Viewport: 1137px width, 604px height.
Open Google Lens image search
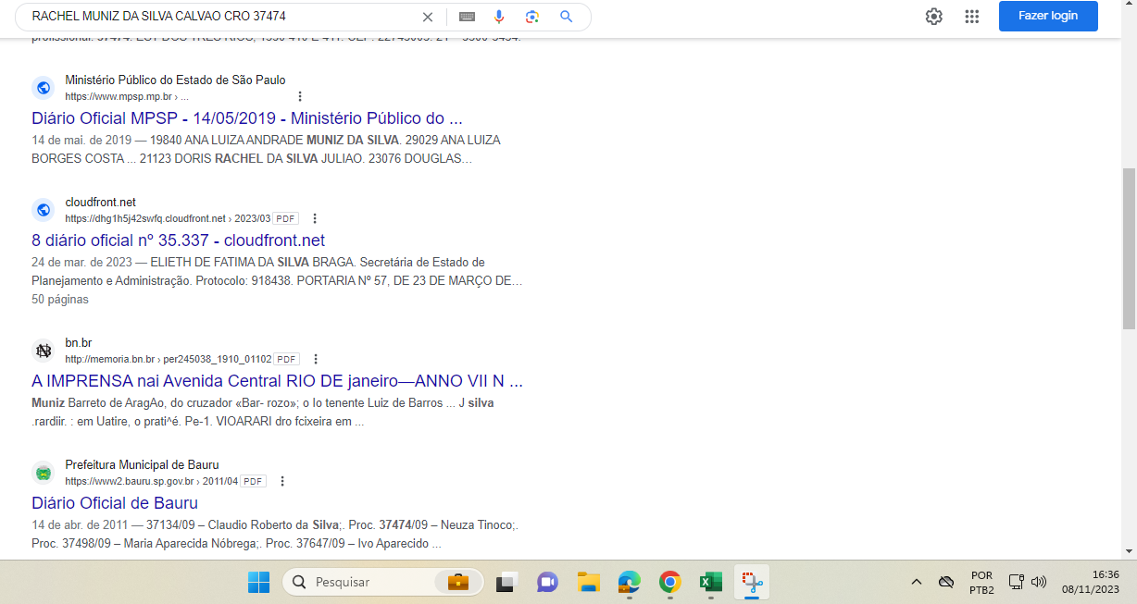532,17
